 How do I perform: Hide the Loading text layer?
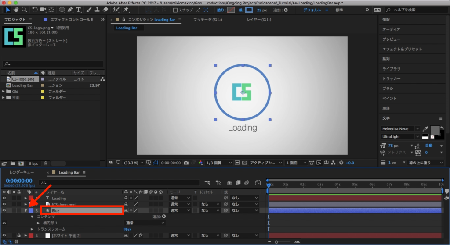coord(4,198)
